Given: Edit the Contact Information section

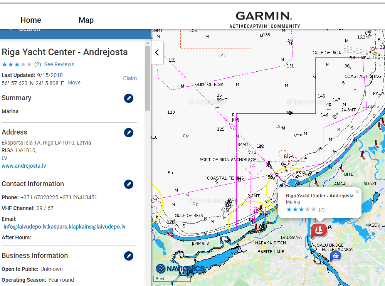Looking at the screenshot, I should pos(129,184).
